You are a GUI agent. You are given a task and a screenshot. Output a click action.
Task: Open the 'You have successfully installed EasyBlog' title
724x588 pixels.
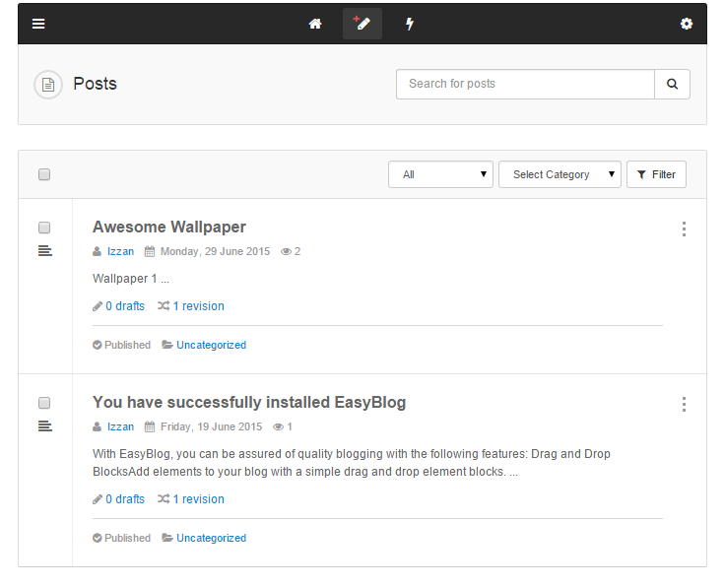coord(249,403)
